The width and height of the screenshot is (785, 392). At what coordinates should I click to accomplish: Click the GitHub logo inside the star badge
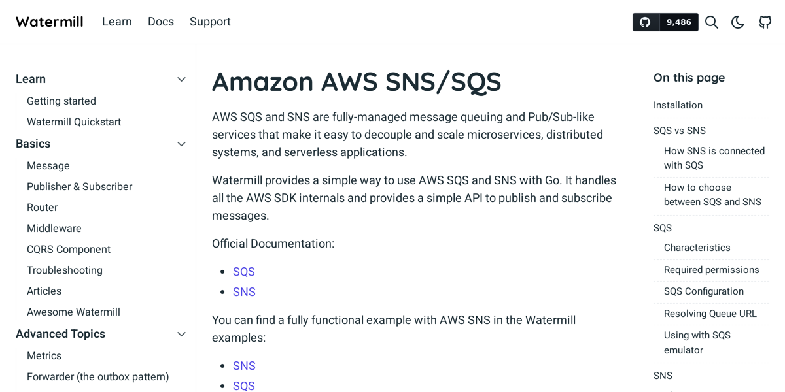coord(645,22)
